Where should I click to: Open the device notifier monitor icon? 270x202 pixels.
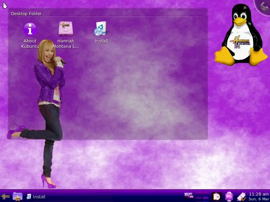click(x=229, y=197)
